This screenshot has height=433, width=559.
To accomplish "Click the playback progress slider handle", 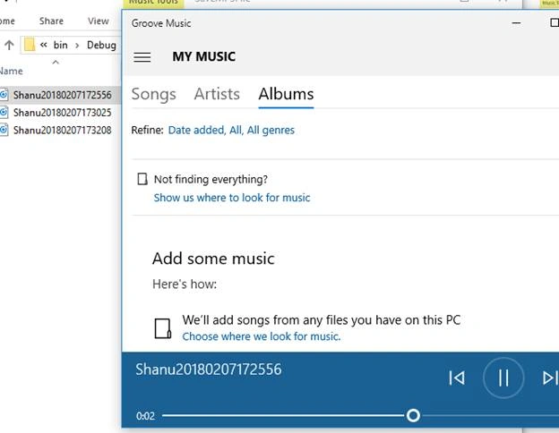I will 413,415.
